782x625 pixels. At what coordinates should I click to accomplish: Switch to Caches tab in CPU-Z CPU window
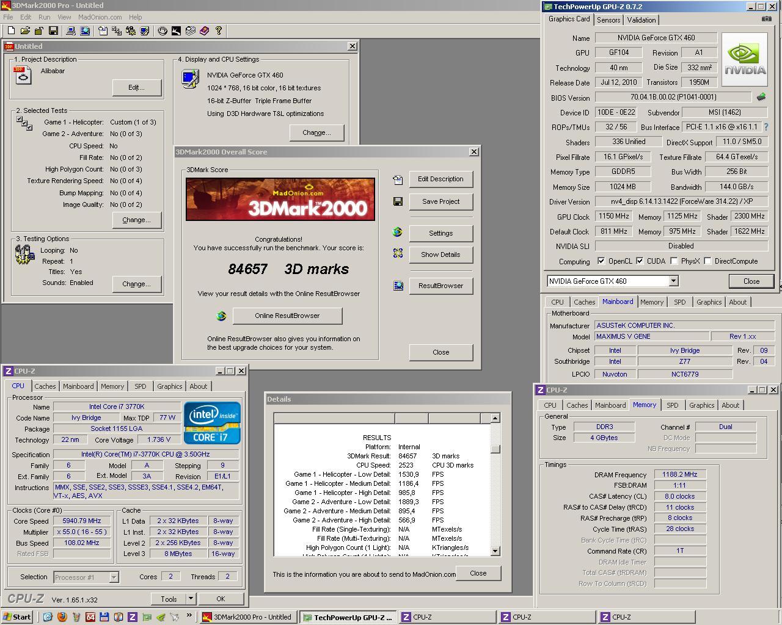pyautogui.click(x=45, y=386)
